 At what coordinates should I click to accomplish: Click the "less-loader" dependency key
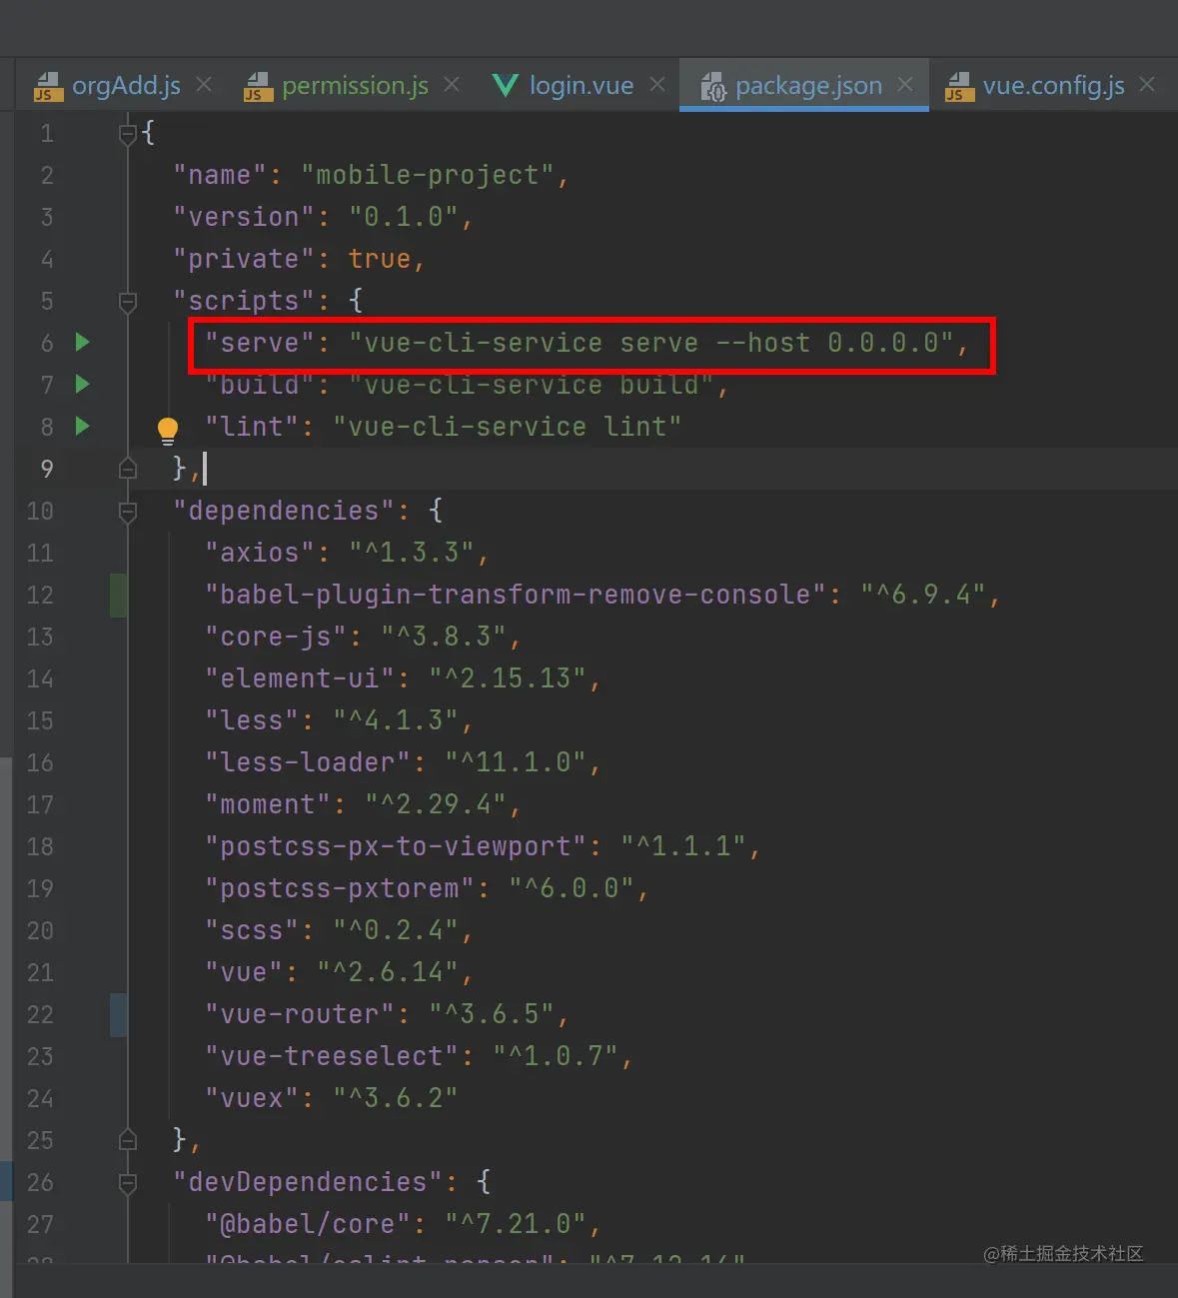(x=308, y=763)
